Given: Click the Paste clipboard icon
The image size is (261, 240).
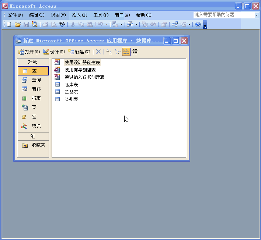Looking at the screenshot, I should tap(90, 24).
